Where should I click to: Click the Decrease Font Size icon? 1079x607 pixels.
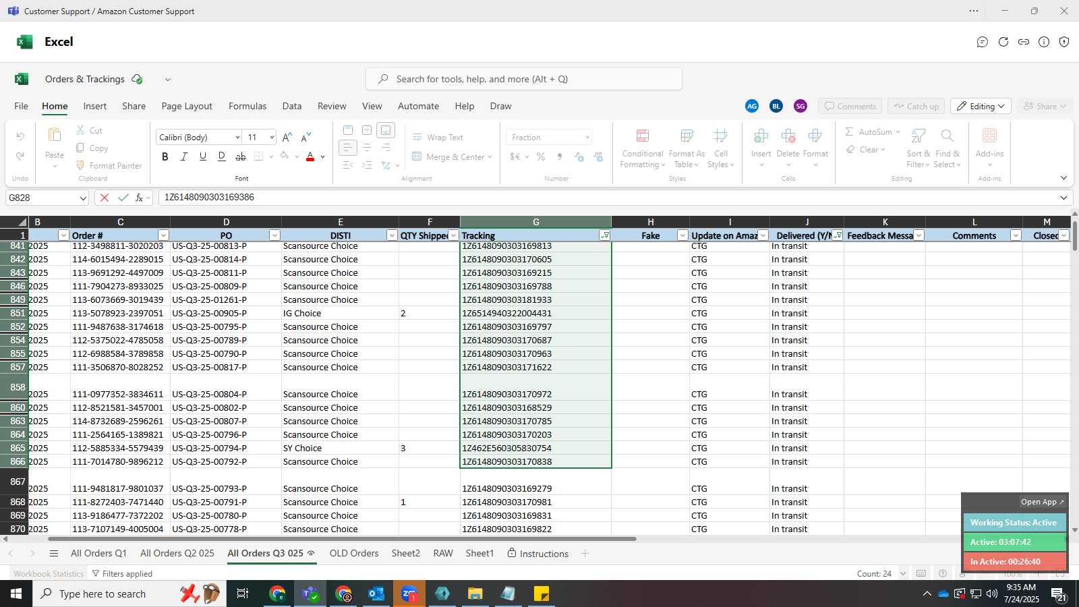pos(305,137)
